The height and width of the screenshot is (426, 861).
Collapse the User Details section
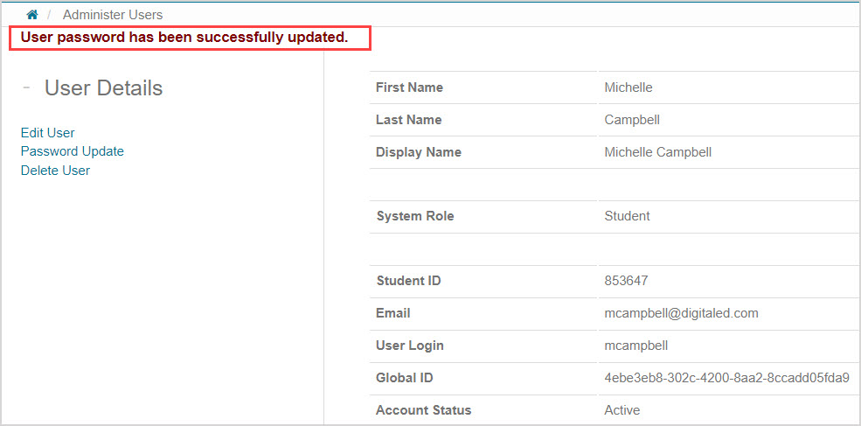point(27,87)
